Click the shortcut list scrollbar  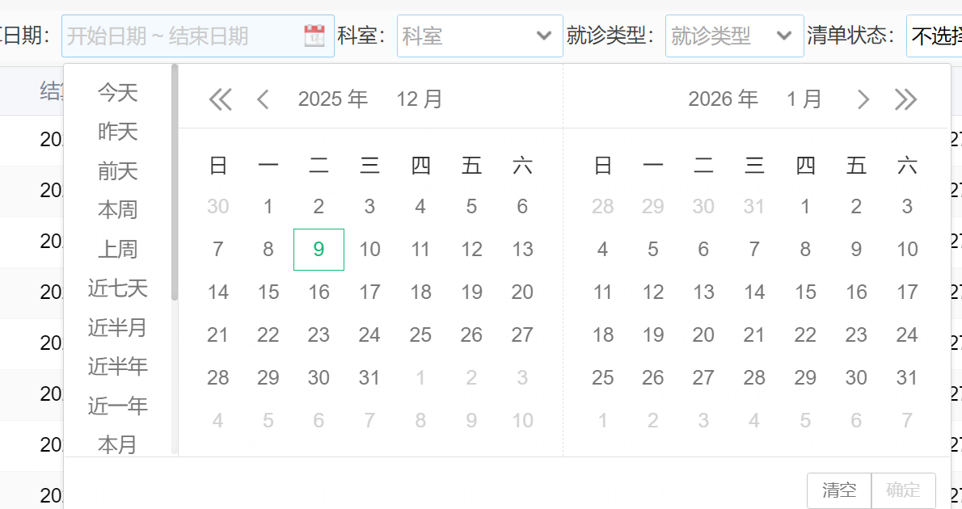click(x=175, y=182)
